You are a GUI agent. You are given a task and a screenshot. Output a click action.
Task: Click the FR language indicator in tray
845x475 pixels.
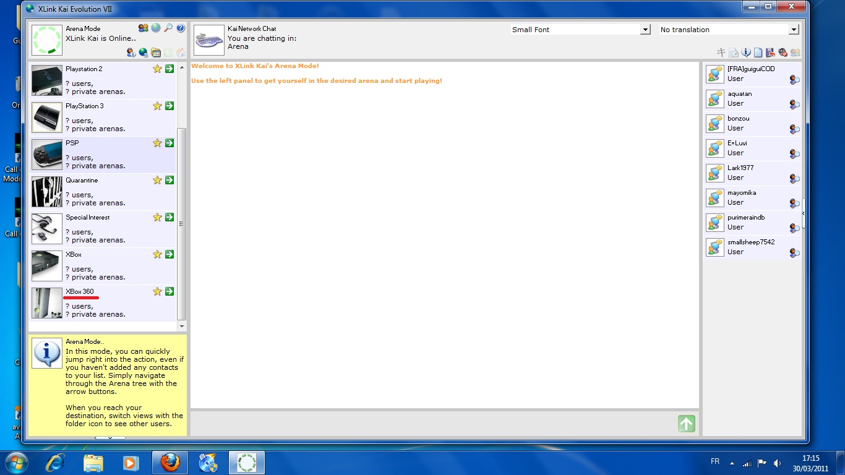click(x=715, y=461)
